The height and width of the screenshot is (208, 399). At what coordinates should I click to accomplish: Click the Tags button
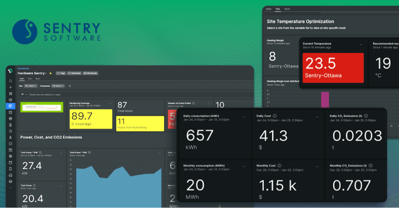(x=61, y=73)
